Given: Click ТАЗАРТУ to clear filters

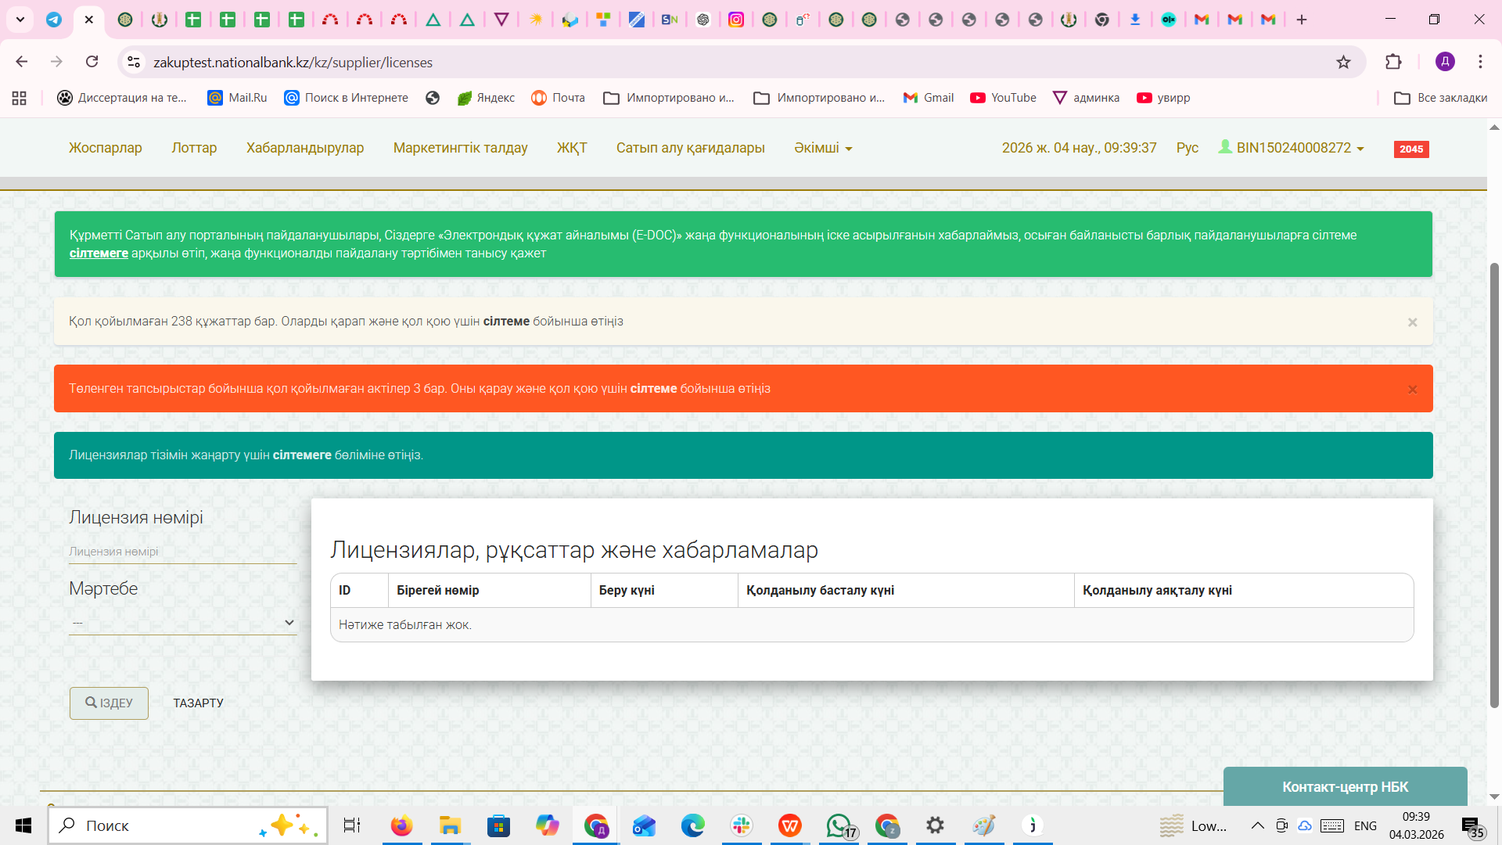Looking at the screenshot, I should pos(198,703).
